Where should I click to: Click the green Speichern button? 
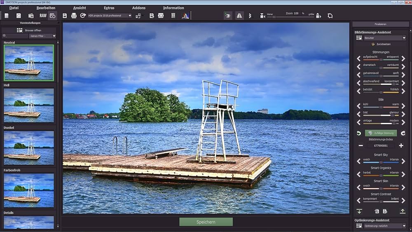[206, 222]
